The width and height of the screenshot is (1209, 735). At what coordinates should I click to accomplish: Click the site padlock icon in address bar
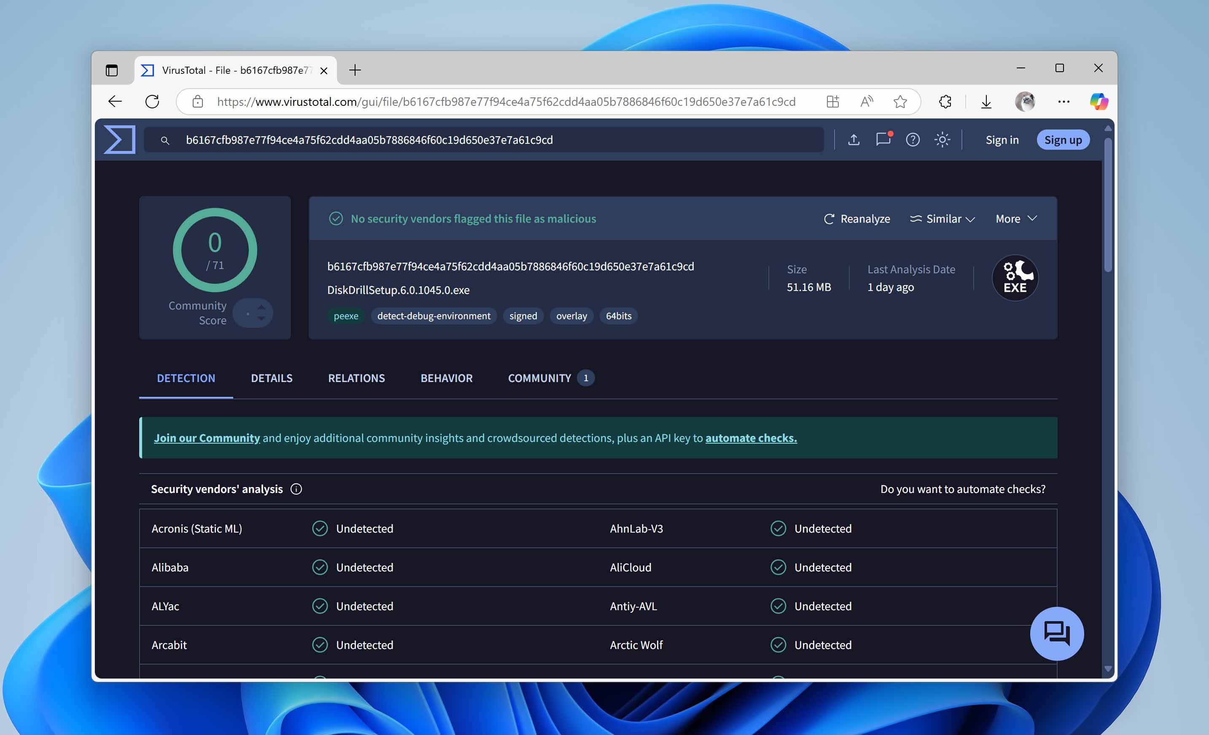[x=198, y=102]
